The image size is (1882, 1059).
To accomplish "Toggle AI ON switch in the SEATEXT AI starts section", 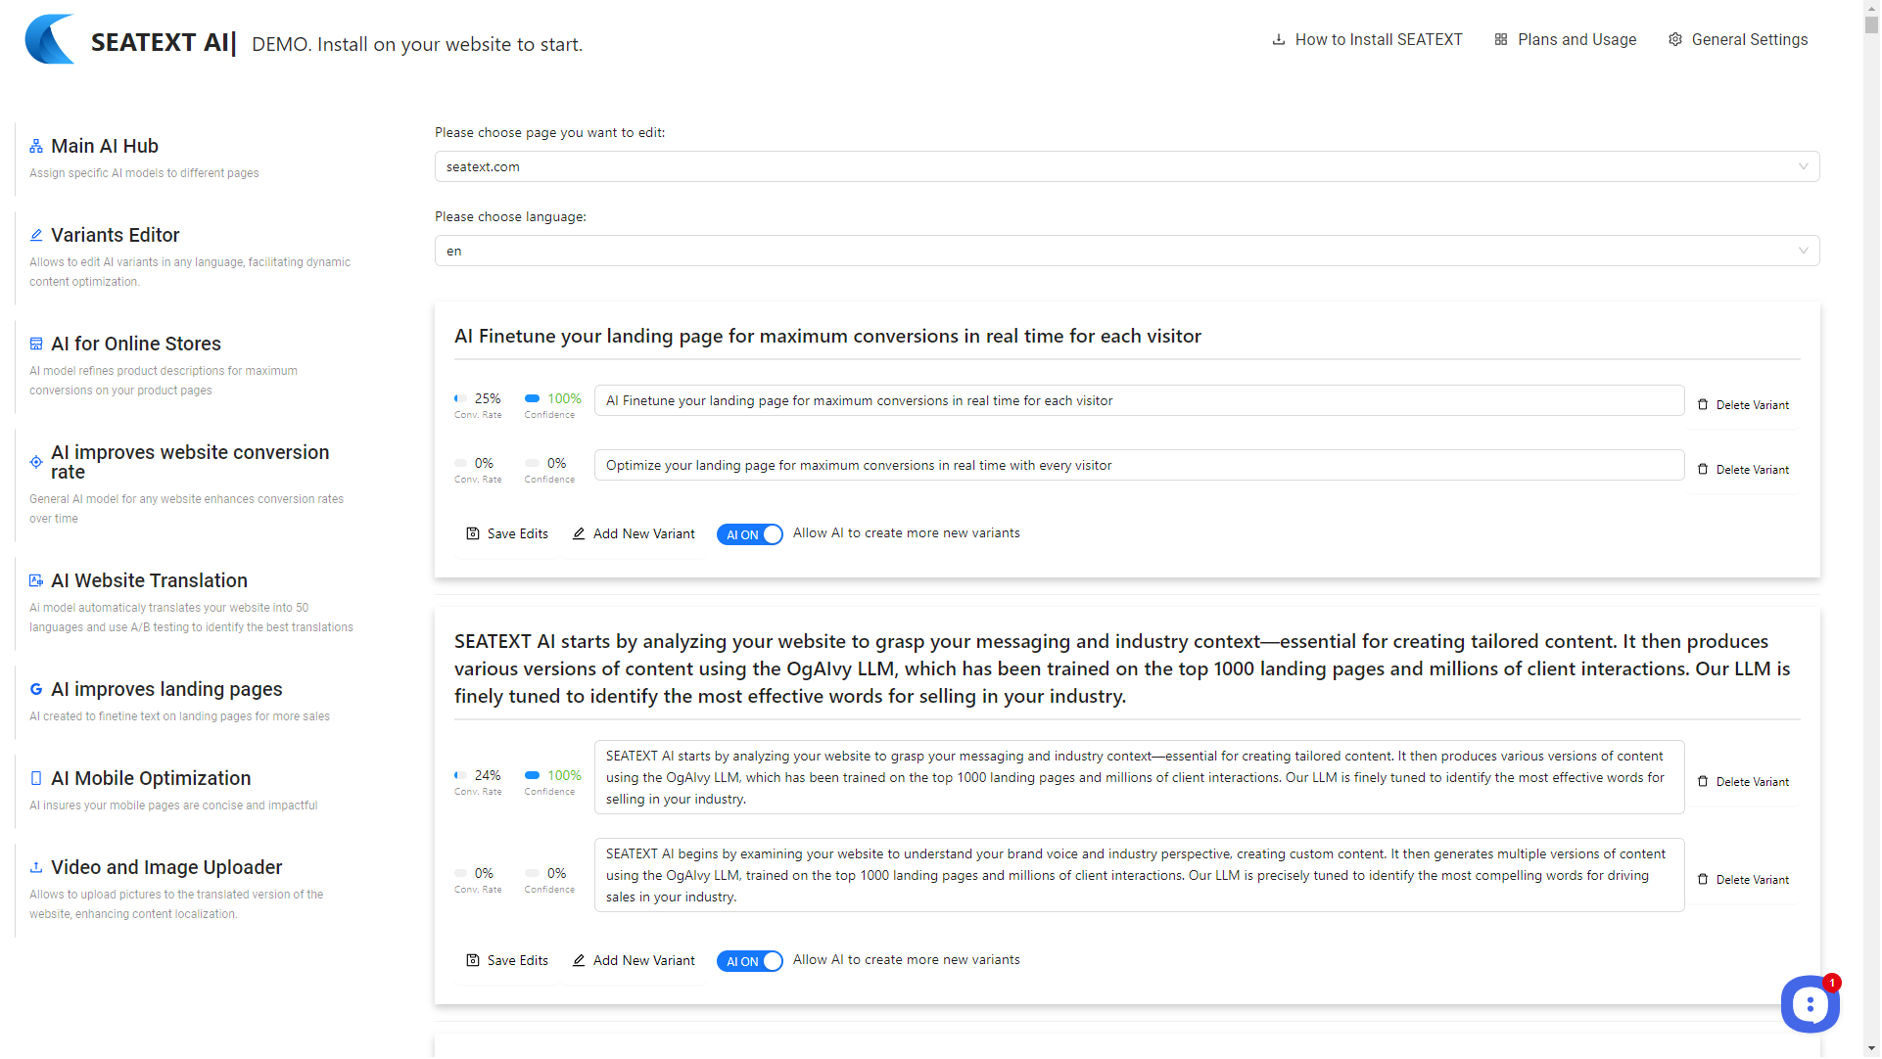I will (x=751, y=962).
